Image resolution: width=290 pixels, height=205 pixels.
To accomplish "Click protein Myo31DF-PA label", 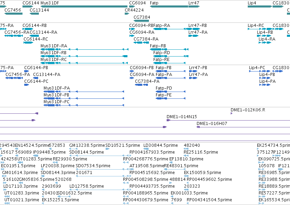I will click(57, 88).
